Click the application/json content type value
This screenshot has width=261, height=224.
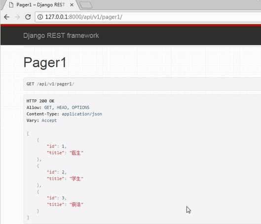pyautogui.click(x=82, y=114)
